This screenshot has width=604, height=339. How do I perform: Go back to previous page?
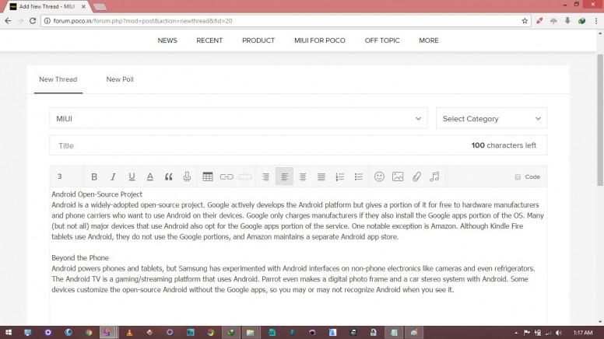(x=8, y=21)
